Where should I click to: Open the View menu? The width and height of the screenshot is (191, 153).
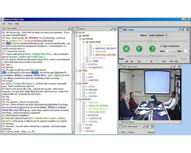pyautogui.click(x=10, y=24)
